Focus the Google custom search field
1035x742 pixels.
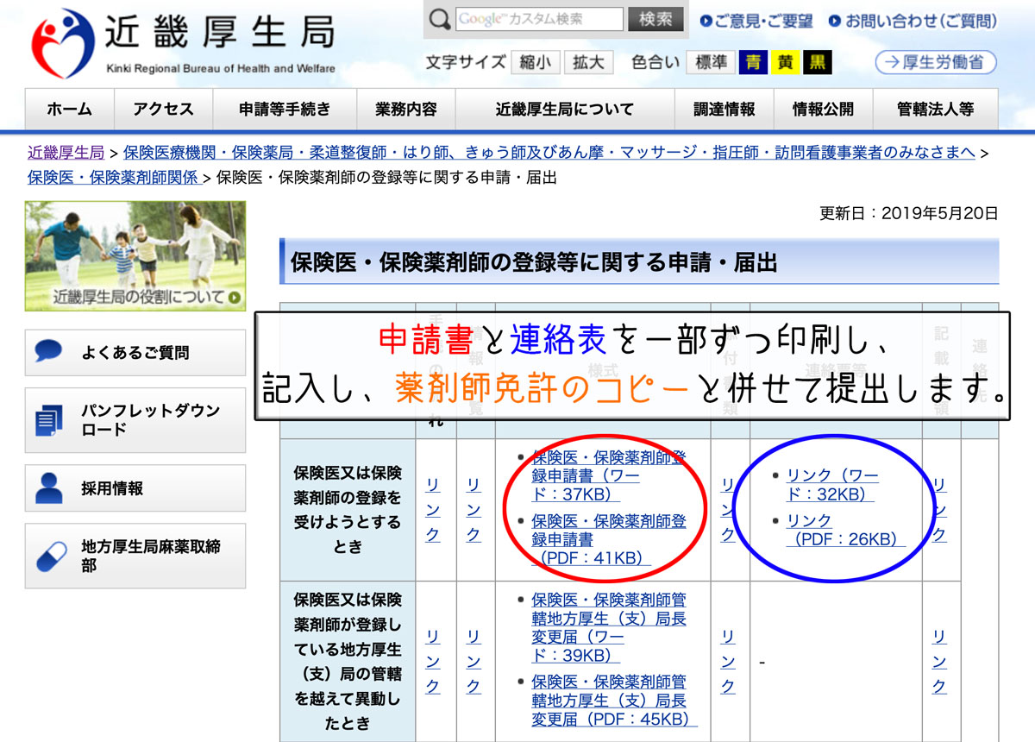pos(538,19)
